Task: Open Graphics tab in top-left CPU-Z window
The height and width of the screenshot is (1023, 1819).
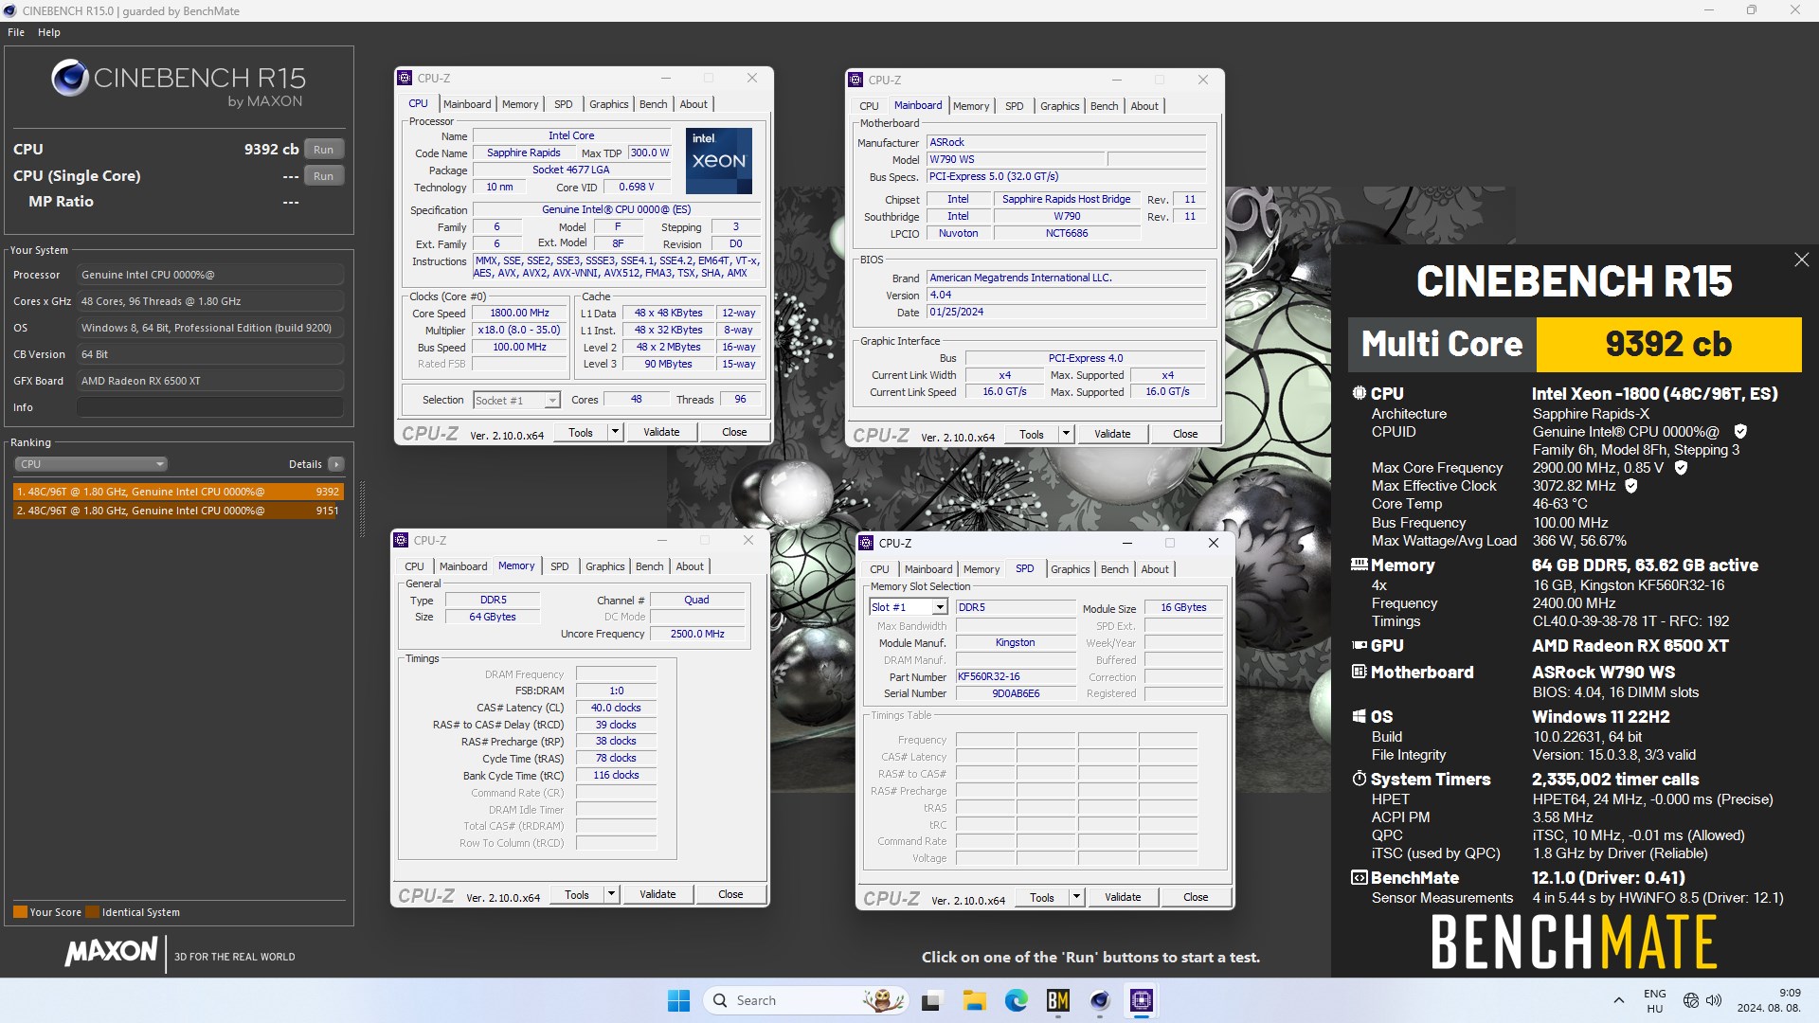Action: (x=608, y=104)
